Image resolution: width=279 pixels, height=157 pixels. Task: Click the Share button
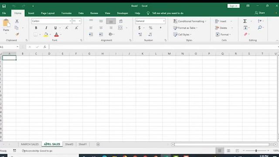pyautogui.click(x=260, y=13)
